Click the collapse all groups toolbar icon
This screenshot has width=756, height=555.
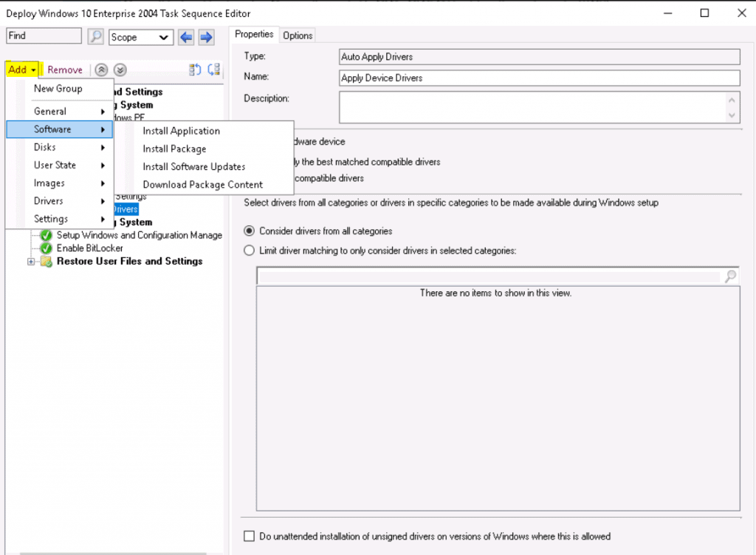click(x=213, y=70)
